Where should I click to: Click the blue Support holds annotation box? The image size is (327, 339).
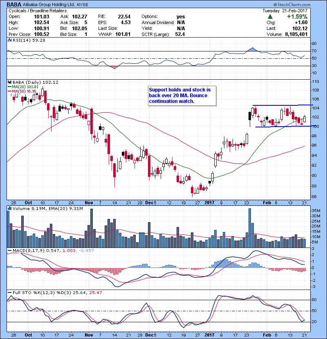coord(182,96)
